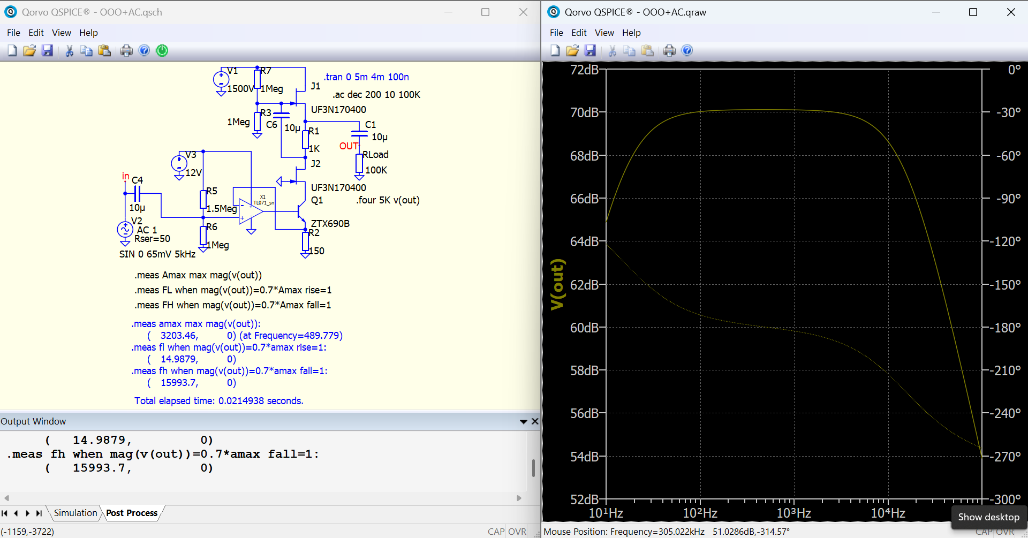Viewport: 1028px width, 538px height.
Task: Open File menu in schematic window
Action: click(13, 33)
